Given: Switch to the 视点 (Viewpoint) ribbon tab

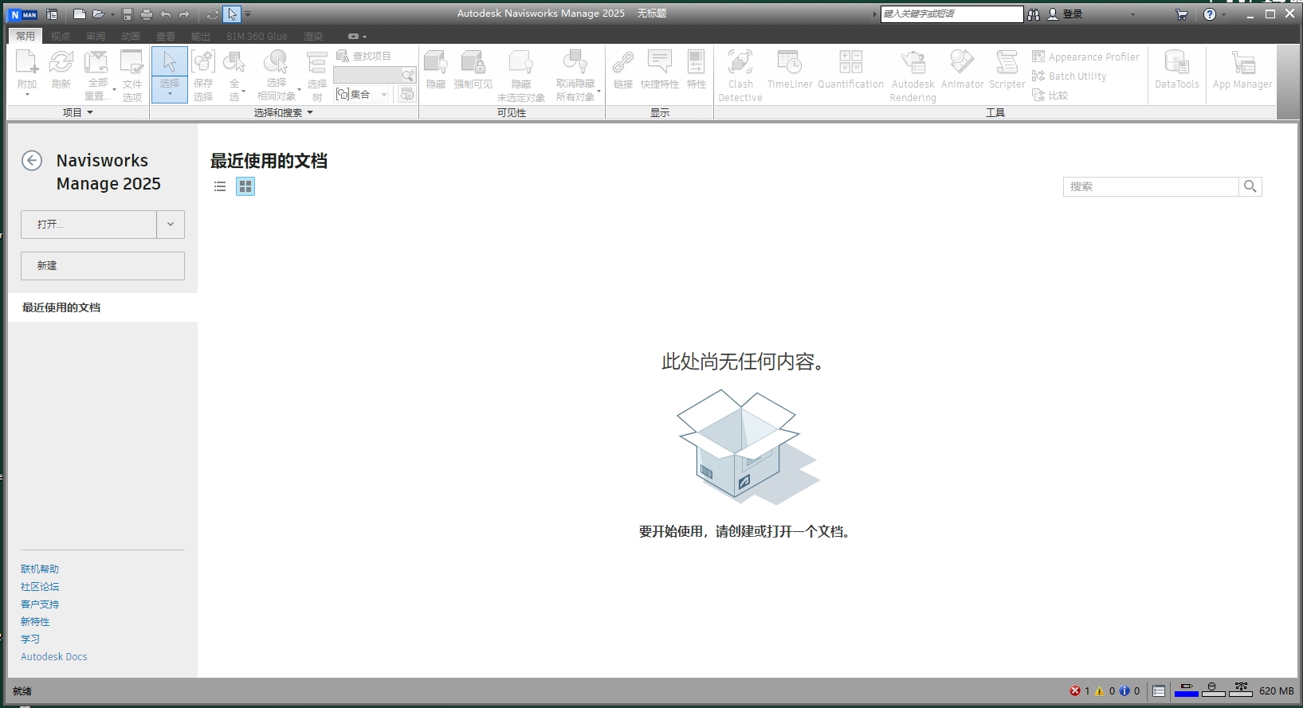Looking at the screenshot, I should [61, 36].
